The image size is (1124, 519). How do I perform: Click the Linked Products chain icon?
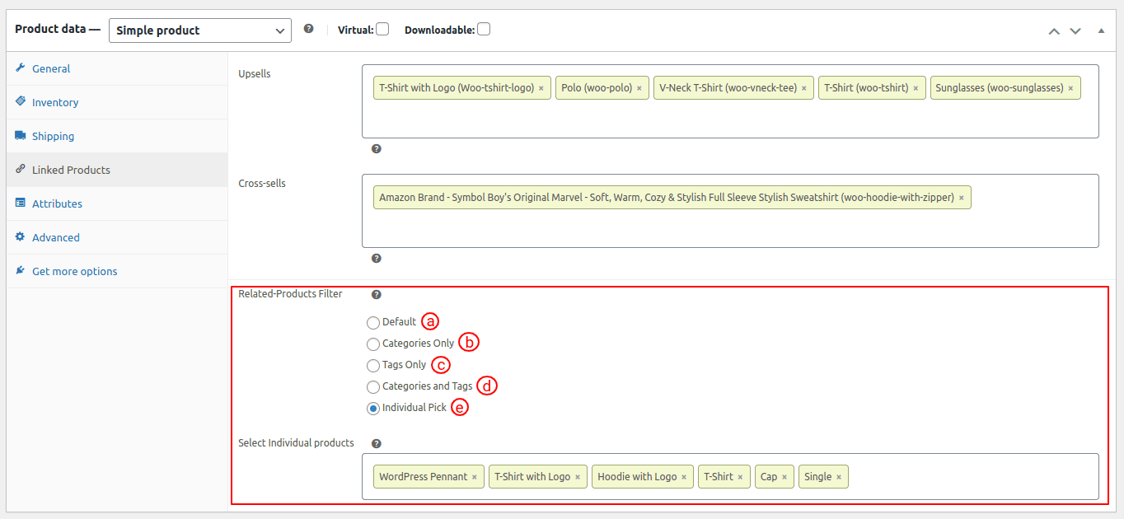(x=19, y=170)
